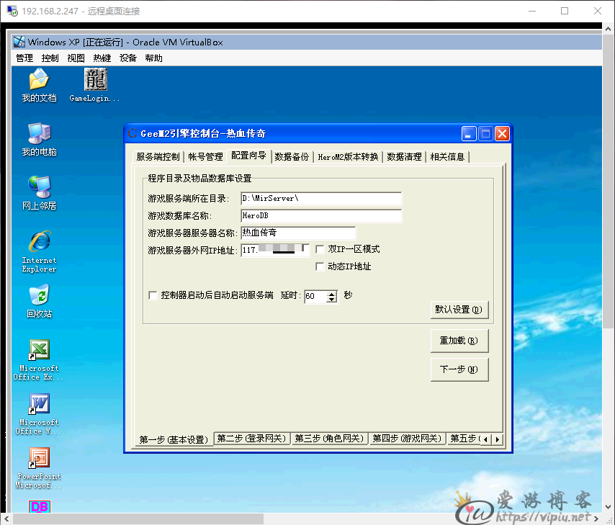This screenshot has width=615, height=525.
Task: Minimize the GeeM2 console window
Action: pos(469,134)
